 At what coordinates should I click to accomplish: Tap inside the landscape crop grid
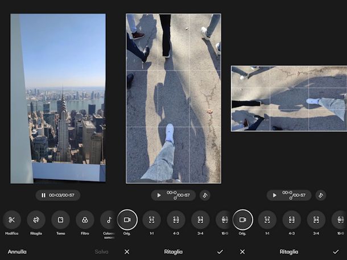point(289,98)
